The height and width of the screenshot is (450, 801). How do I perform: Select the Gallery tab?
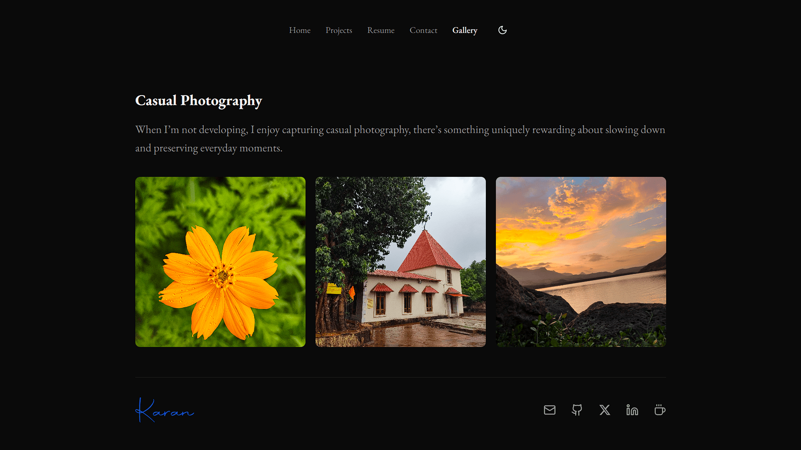465,30
